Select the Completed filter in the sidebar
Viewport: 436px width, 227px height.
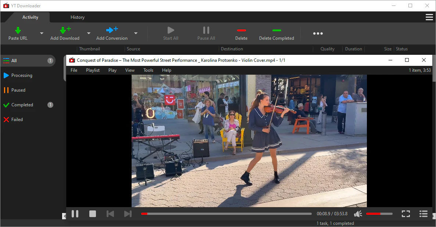tap(22, 104)
